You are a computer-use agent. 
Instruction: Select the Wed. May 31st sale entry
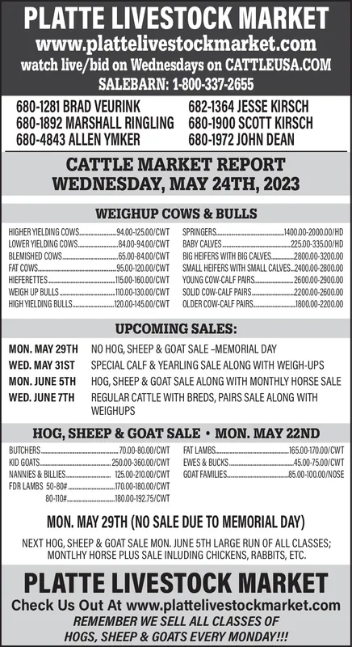(x=166, y=366)
